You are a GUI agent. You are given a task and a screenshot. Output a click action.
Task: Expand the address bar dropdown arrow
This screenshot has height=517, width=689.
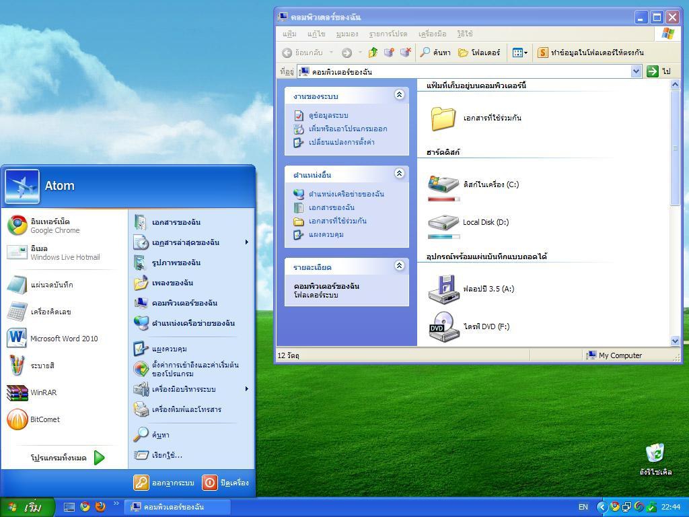click(636, 71)
